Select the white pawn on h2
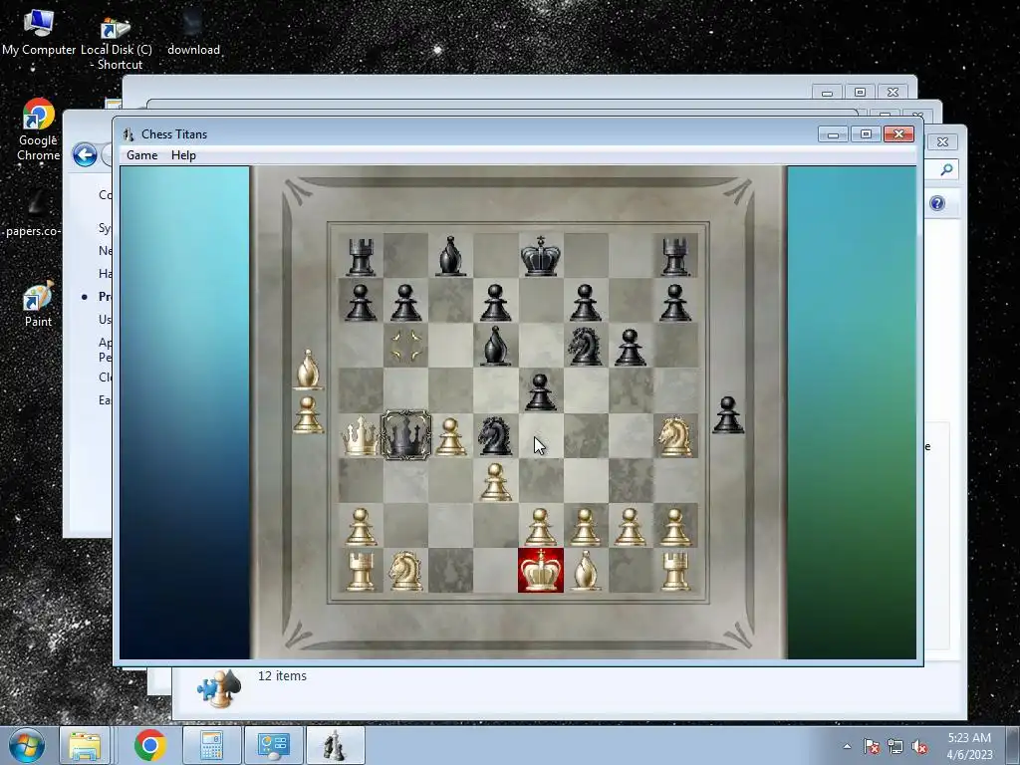The image size is (1020, 765). click(x=675, y=526)
